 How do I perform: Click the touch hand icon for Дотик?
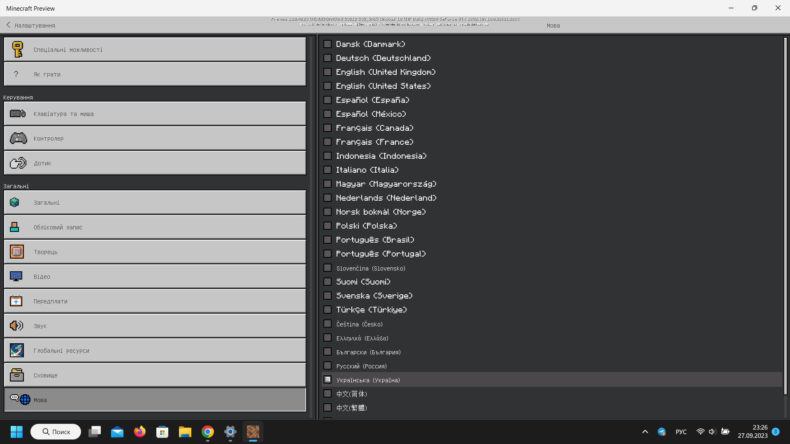pos(18,163)
